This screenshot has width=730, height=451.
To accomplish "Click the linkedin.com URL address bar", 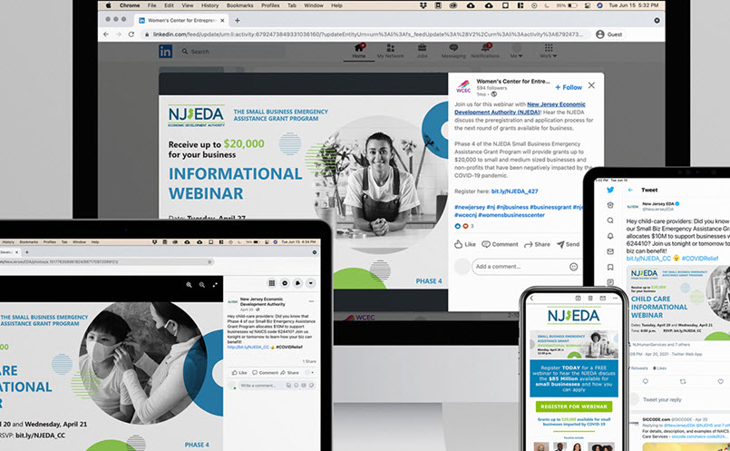I will click(x=366, y=34).
